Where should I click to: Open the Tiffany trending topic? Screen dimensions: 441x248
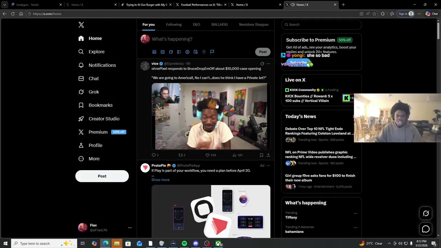[x=291, y=218]
